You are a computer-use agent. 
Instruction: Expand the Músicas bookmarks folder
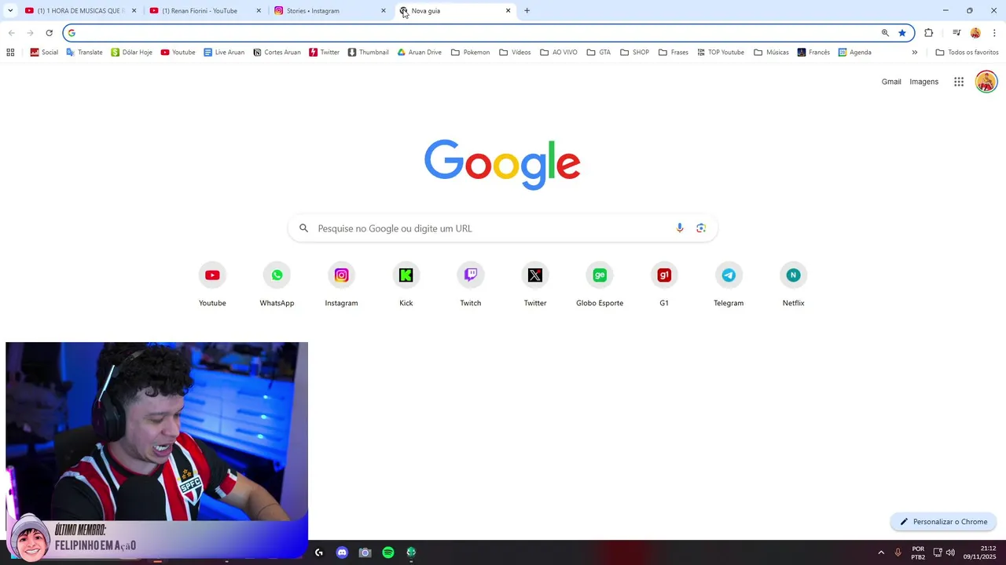771,53
